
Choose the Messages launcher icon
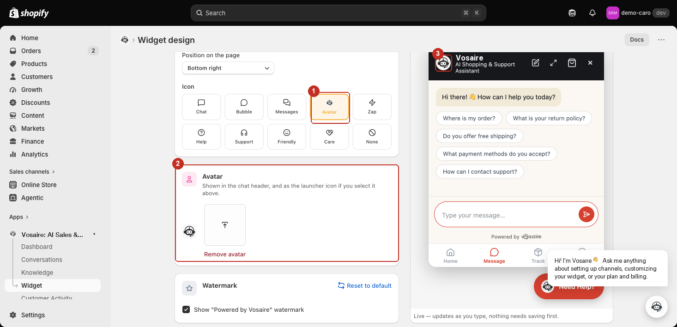[287, 107]
